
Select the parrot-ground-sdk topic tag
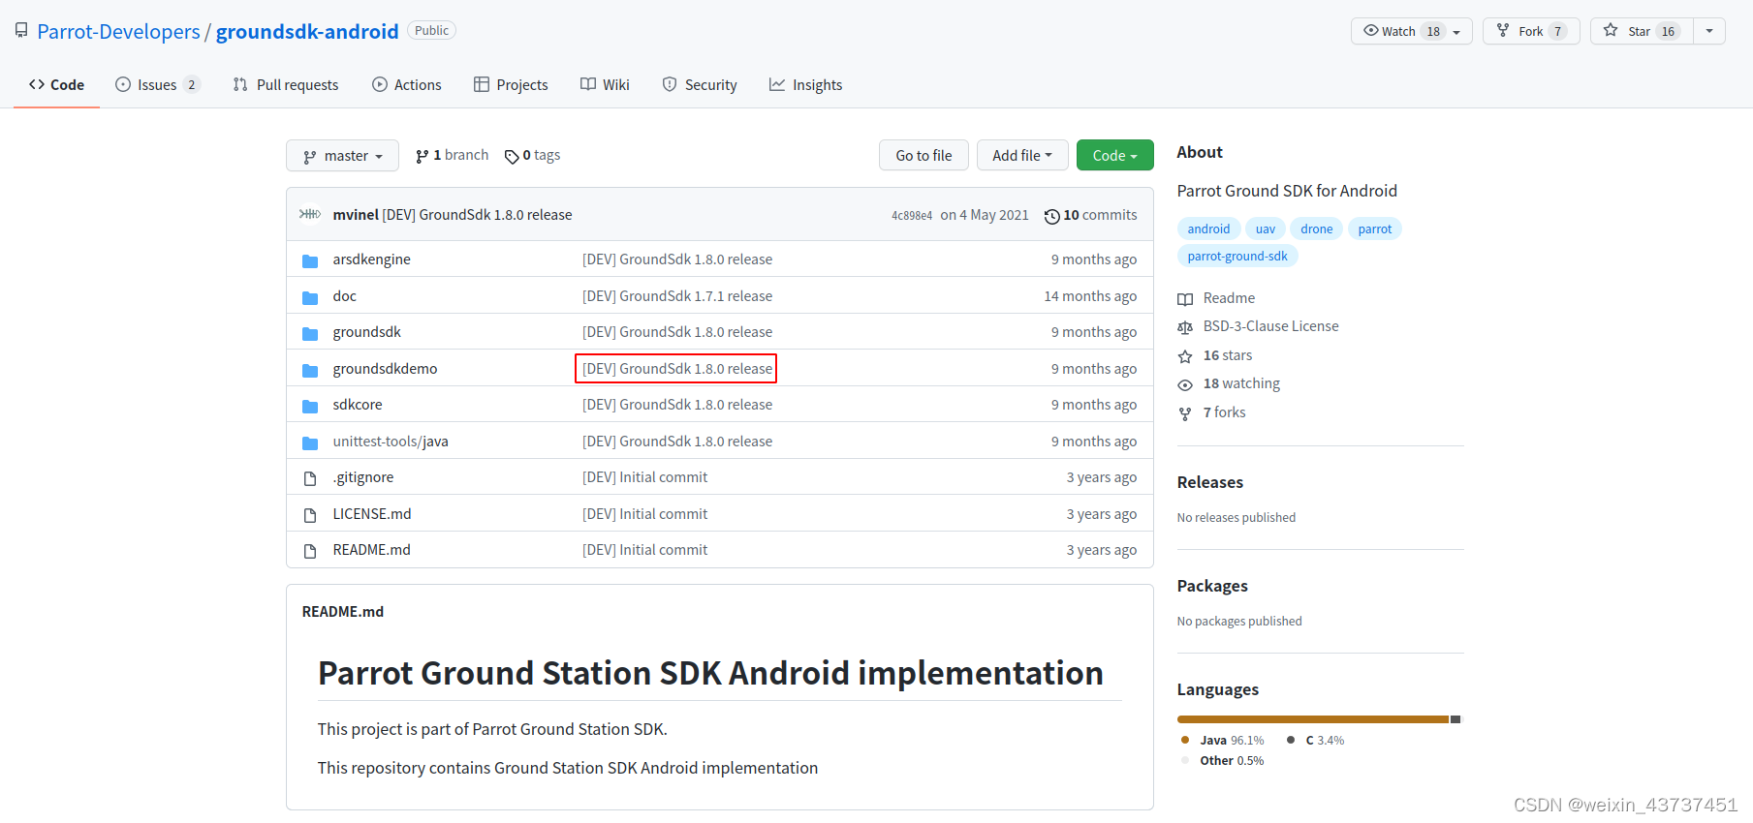(x=1237, y=257)
